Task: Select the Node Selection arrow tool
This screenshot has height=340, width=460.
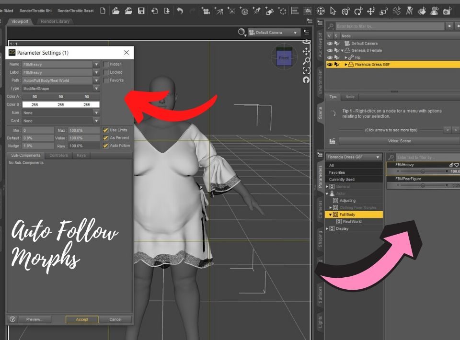Action: pos(333,10)
